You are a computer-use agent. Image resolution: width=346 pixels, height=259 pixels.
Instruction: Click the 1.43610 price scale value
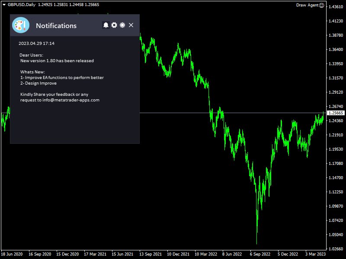point(336,7)
